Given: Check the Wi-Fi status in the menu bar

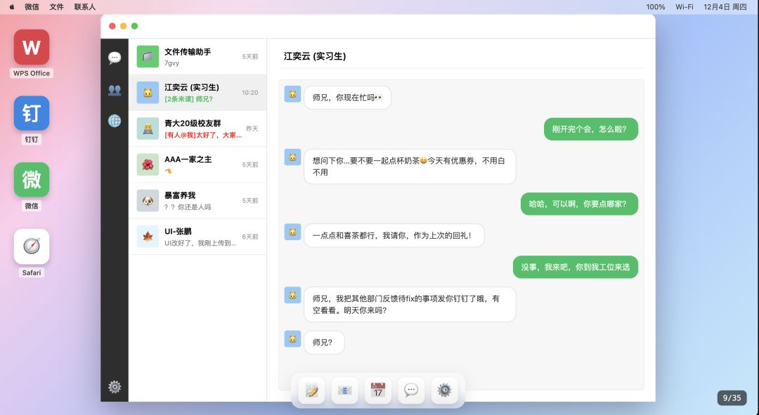Looking at the screenshot, I should (685, 6).
